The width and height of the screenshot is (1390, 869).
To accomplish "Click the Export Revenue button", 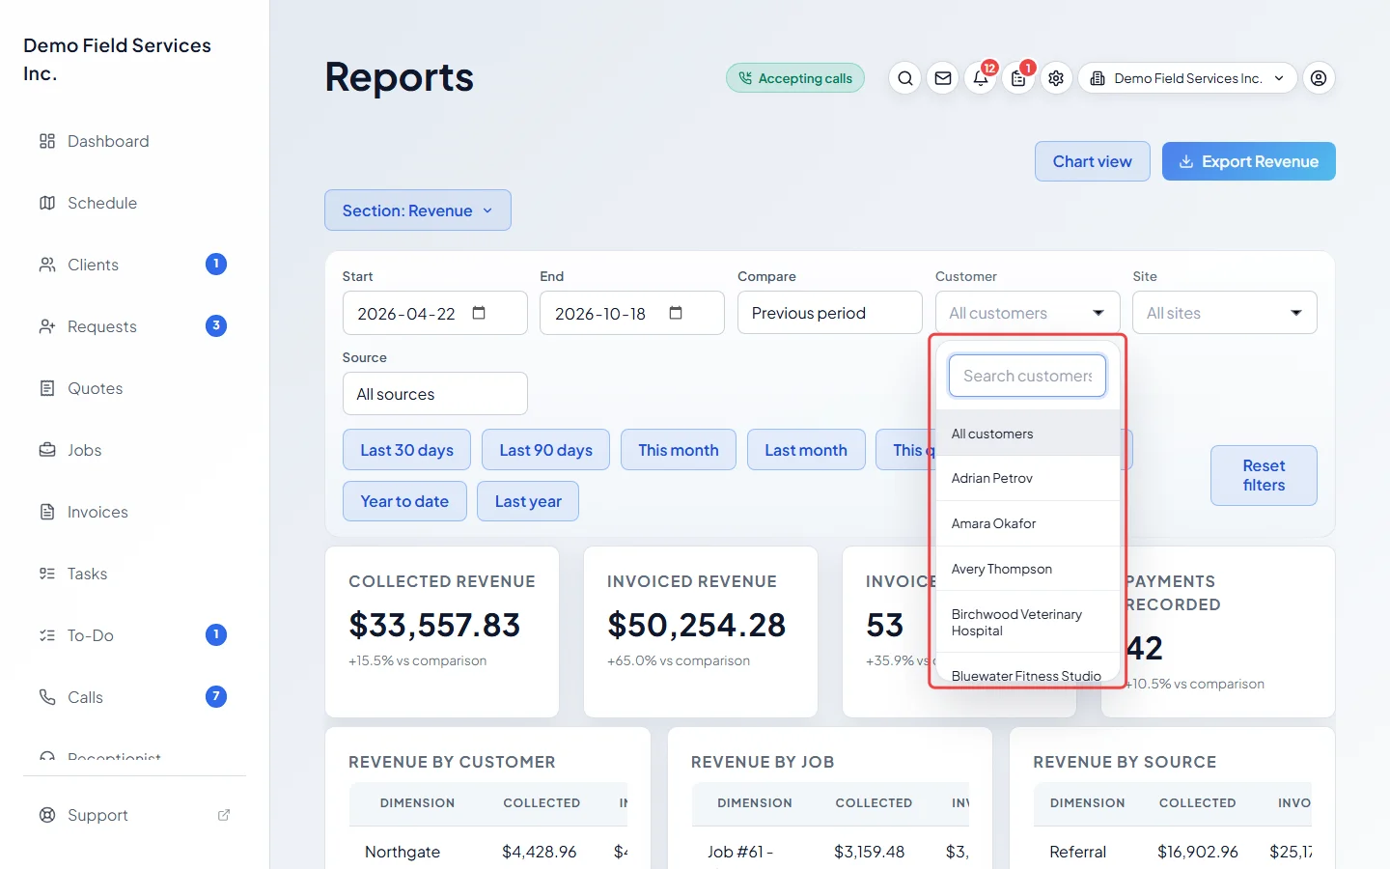I will click(1249, 161).
